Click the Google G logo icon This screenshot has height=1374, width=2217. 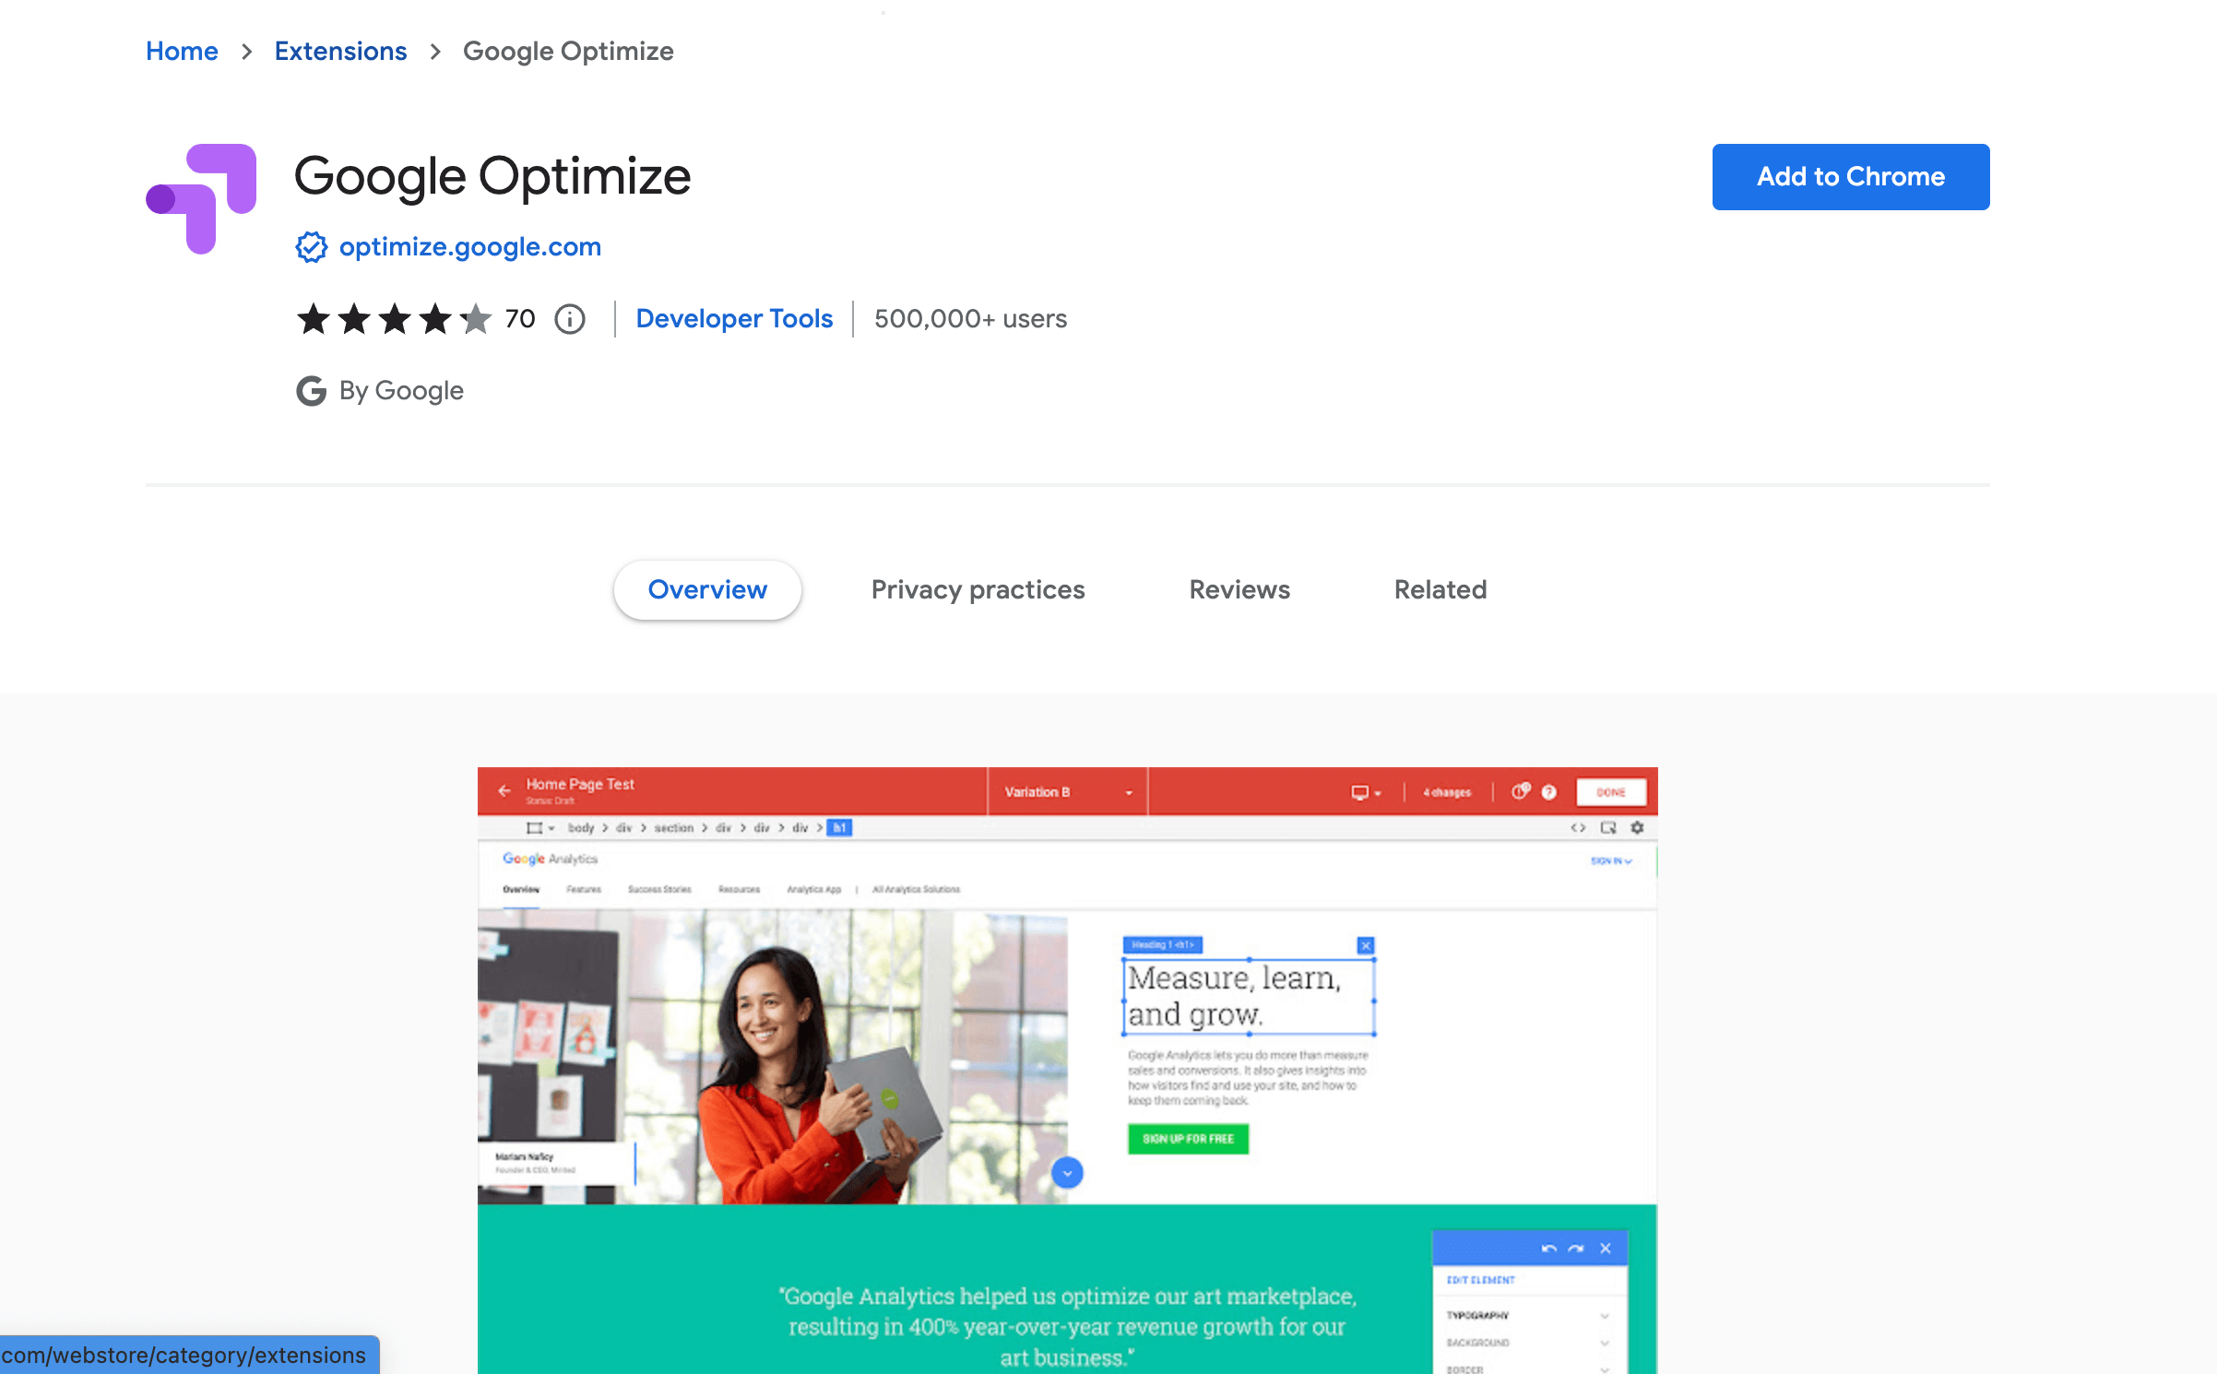coord(311,391)
